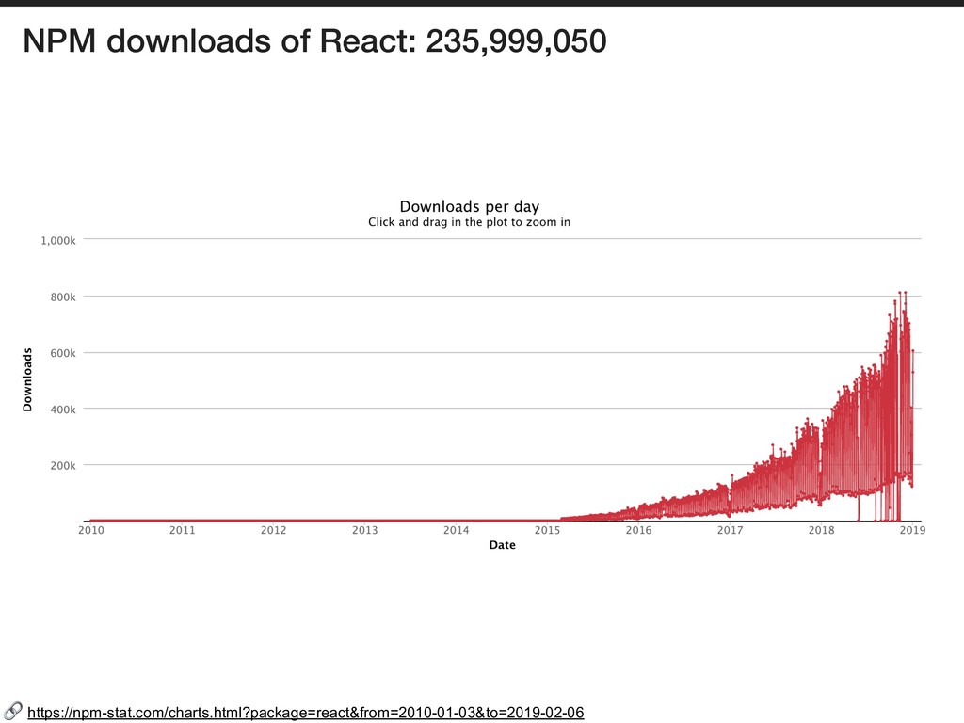Click the 2017 x-axis label

[730, 530]
